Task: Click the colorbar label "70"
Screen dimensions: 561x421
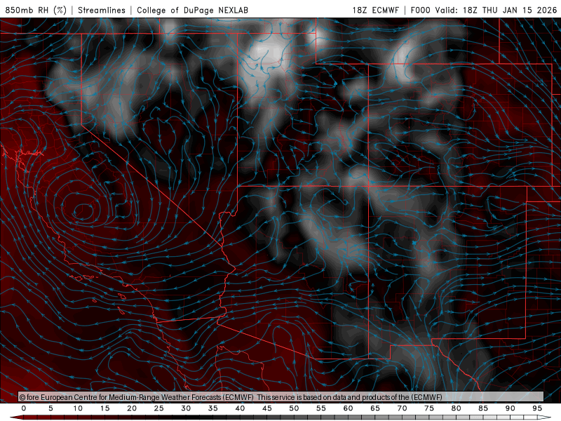Action: coord(402,408)
